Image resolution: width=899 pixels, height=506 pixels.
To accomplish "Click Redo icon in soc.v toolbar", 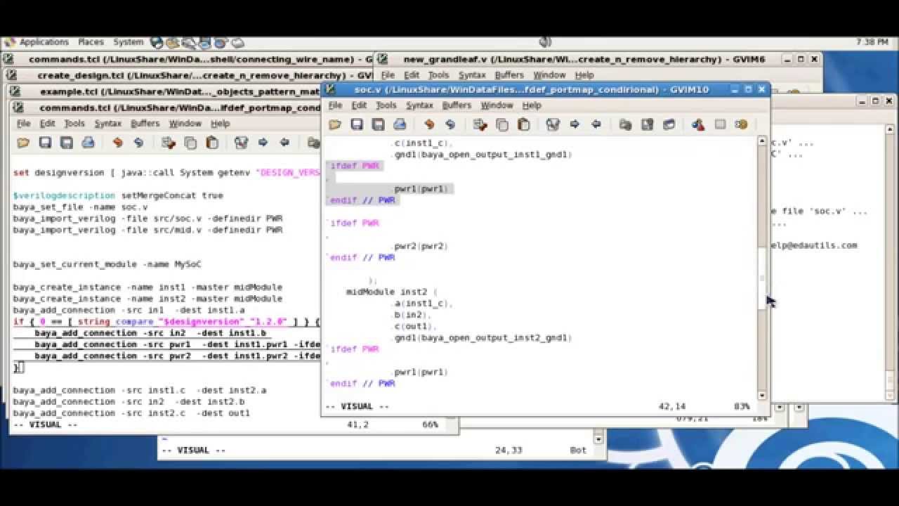I will coord(450,124).
